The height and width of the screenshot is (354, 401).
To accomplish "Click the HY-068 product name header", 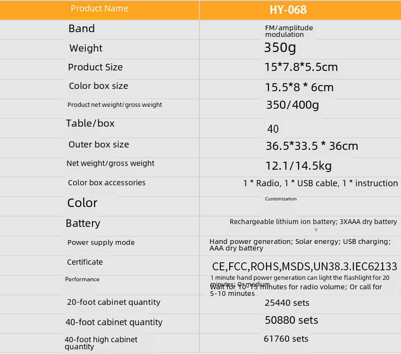I will (288, 10).
